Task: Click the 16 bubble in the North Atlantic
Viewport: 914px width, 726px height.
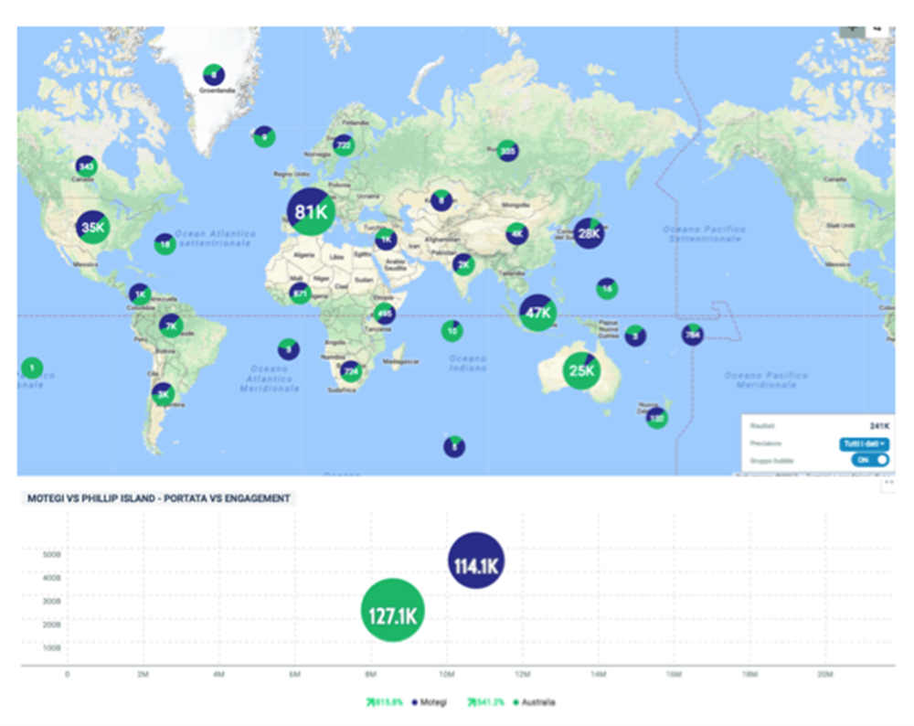Action: [x=165, y=244]
